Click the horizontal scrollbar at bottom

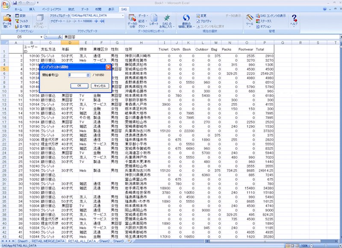coord(265,241)
